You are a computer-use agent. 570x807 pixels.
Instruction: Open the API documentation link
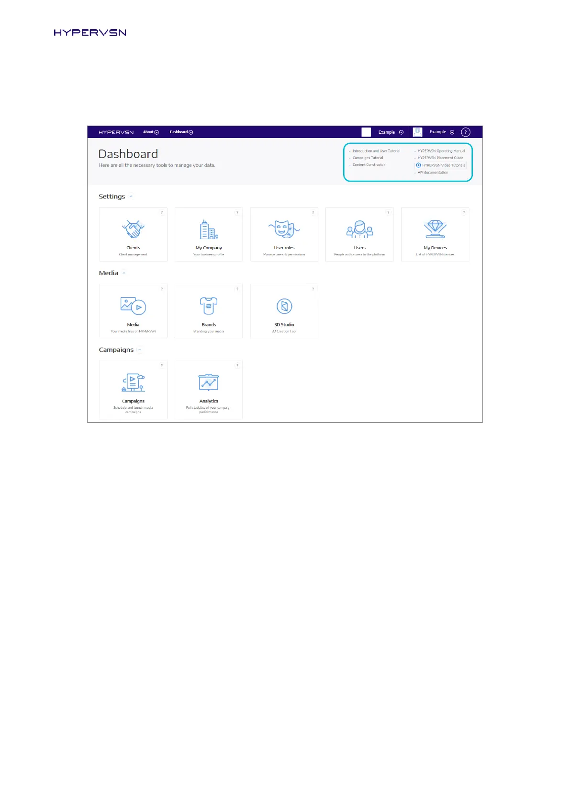point(433,173)
